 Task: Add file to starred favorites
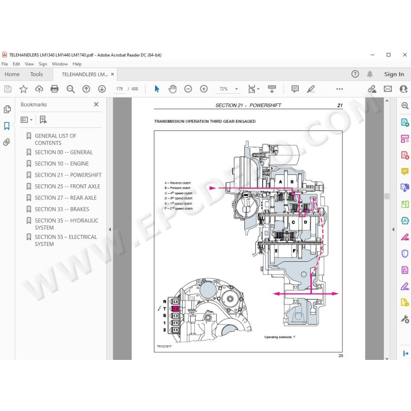23,89
